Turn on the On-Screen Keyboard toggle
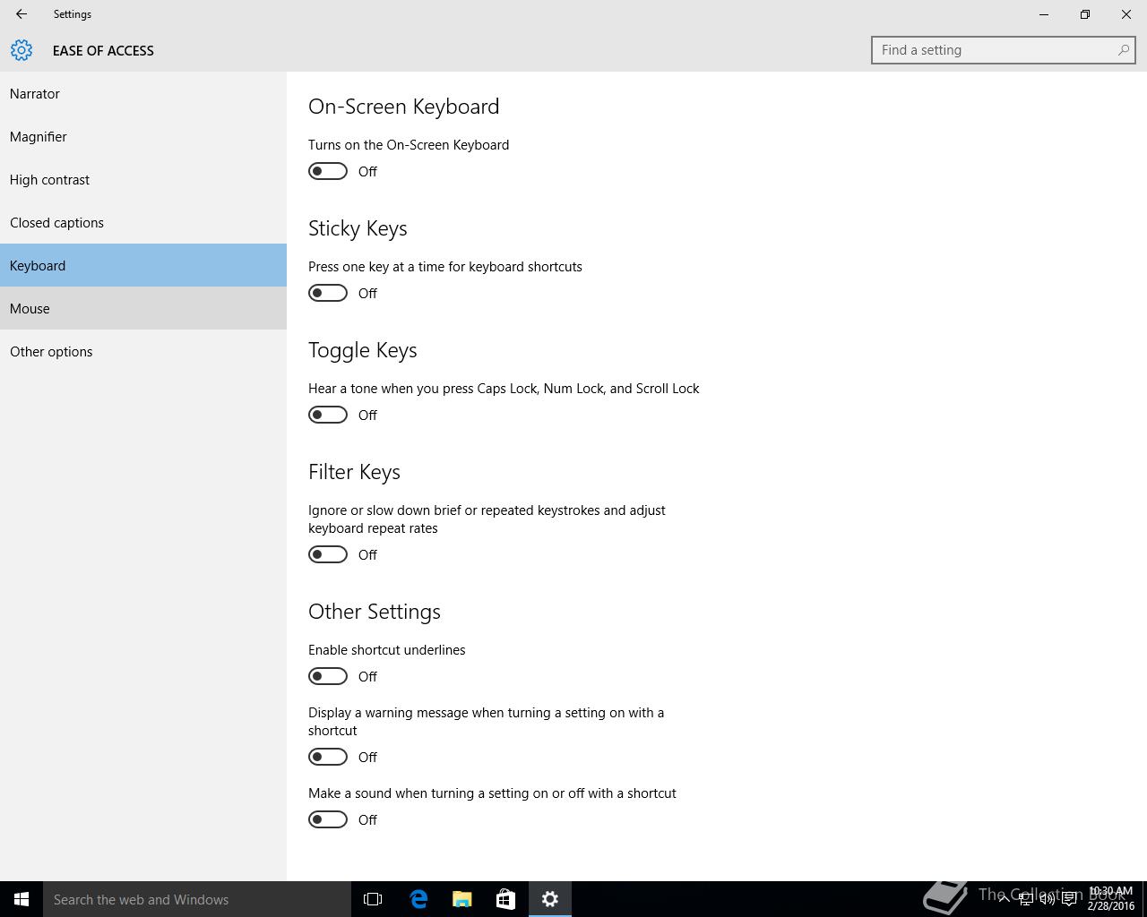The width and height of the screenshot is (1147, 917). 328,171
